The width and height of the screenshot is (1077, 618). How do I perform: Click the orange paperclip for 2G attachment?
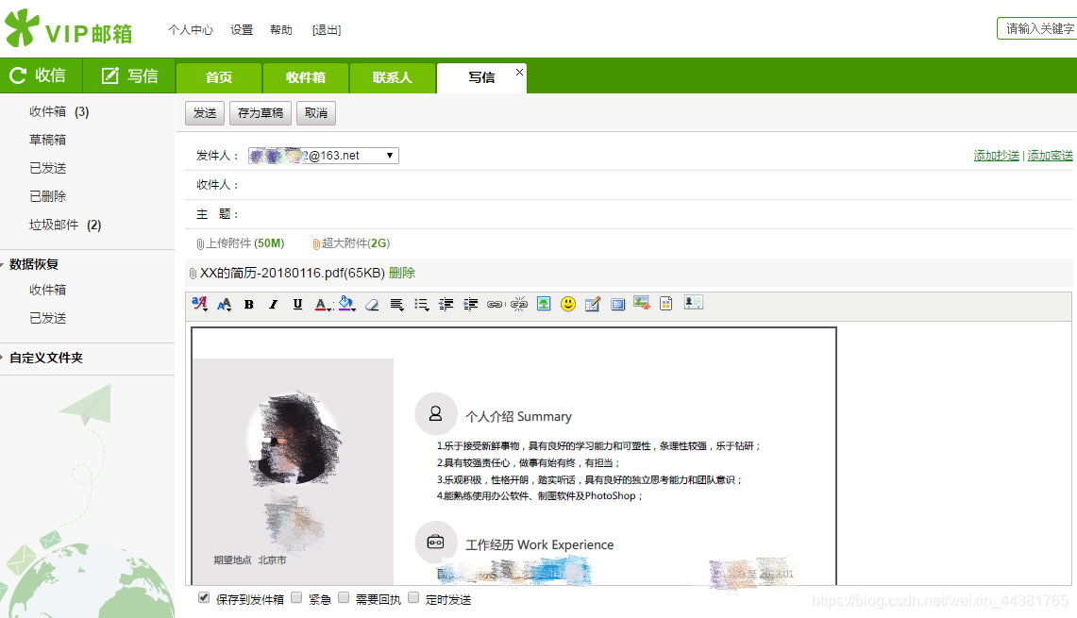coord(316,243)
